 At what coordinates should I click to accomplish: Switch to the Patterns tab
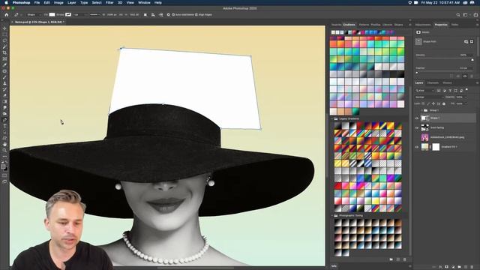(364, 25)
